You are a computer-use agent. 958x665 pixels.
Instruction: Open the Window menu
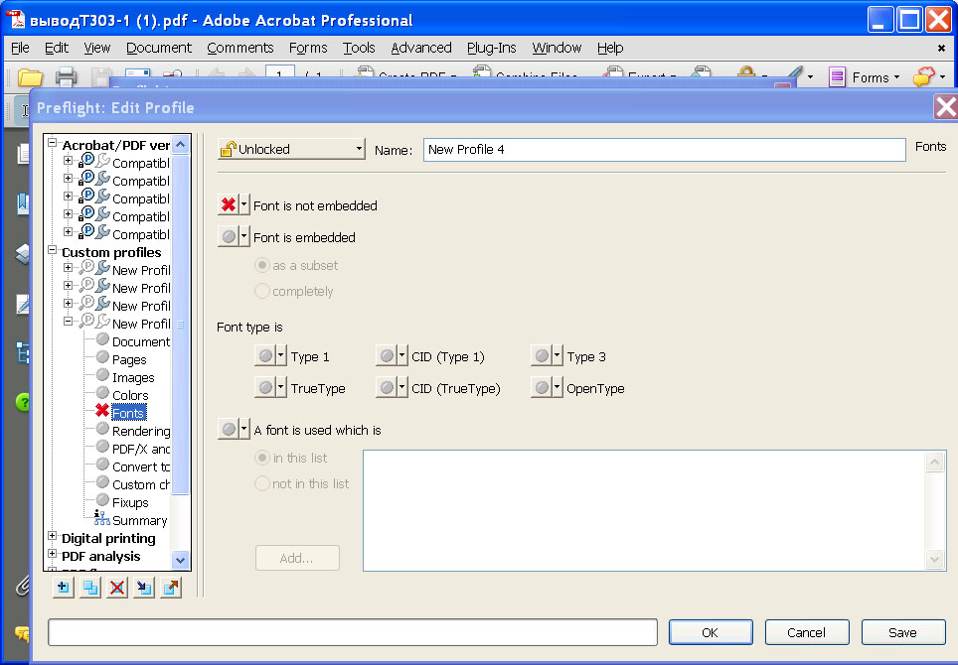point(557,48)
